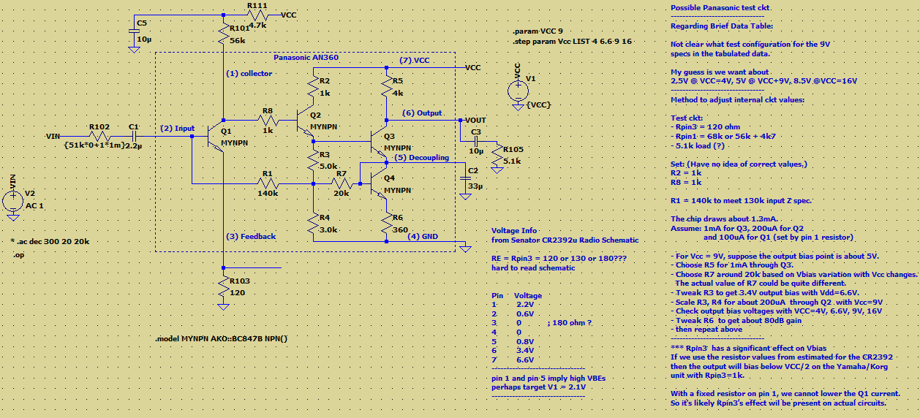Click the Pin Voltage table header

pos(517,296)
